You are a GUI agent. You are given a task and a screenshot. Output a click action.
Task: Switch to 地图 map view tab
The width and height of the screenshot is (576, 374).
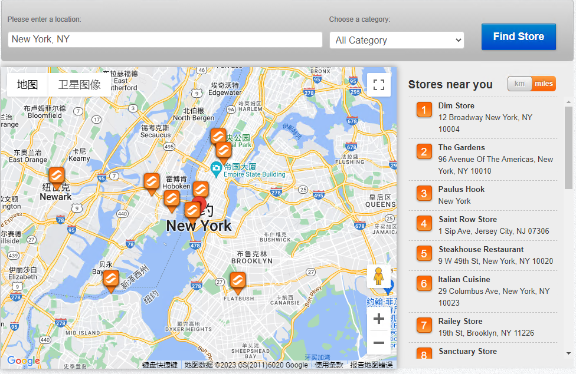28,85
